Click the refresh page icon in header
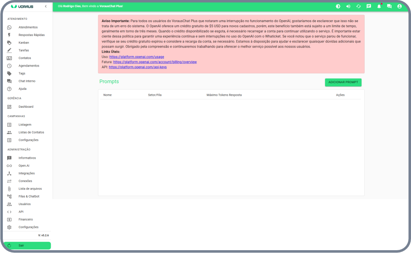 [358, 6]
